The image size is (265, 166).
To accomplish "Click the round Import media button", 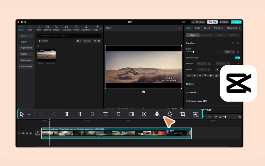I will coord(43,41).
